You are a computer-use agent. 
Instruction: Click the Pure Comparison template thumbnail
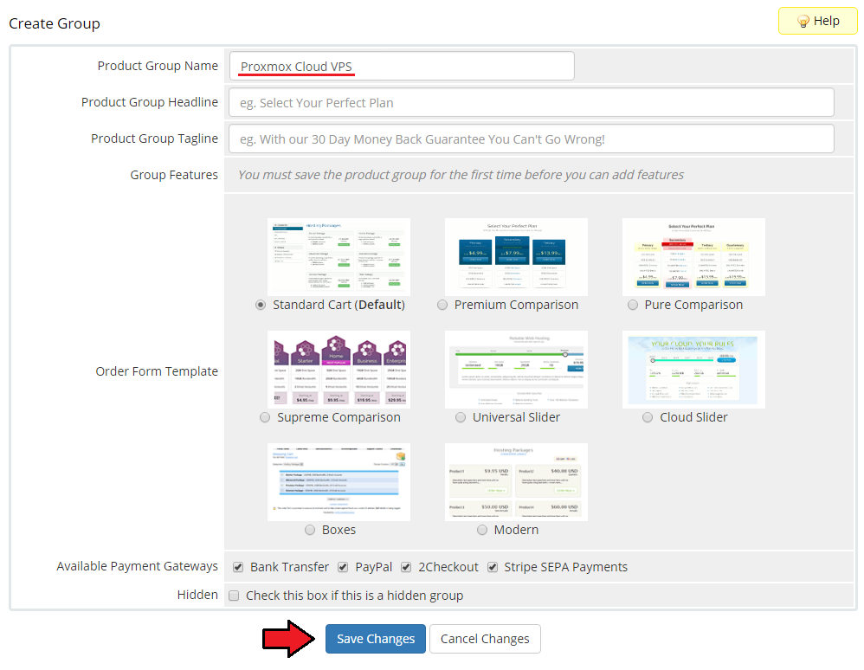[693, 257]
